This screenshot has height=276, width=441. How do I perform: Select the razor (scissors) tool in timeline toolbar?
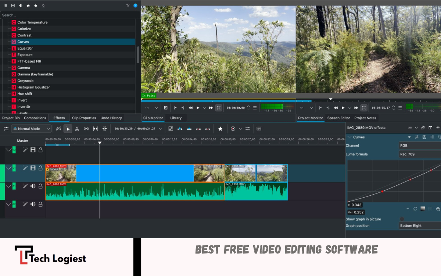(x=77, y=129)
